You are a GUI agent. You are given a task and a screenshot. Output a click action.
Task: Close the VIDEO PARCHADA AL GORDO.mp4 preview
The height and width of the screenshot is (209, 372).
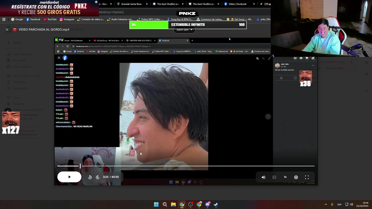(x=7, y=30)
